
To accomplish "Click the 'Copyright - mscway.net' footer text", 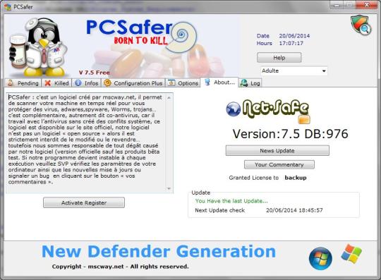I will 120,267.
